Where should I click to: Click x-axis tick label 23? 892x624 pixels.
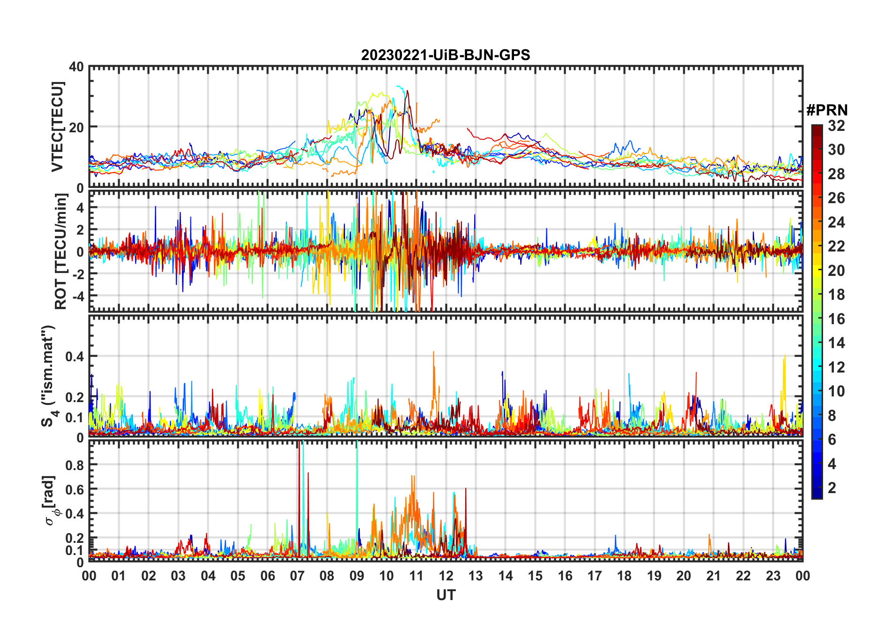click(773, 576)
